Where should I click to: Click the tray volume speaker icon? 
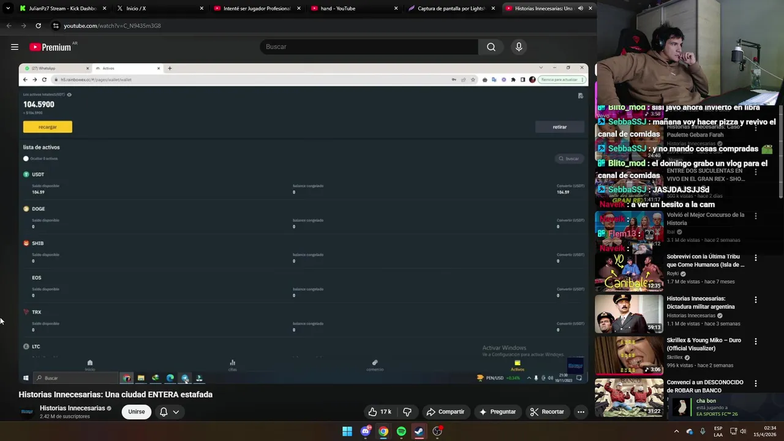click(x=743, y=431)
